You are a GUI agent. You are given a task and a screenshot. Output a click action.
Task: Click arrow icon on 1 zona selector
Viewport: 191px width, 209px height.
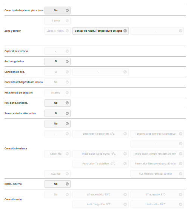coord(67,21)
